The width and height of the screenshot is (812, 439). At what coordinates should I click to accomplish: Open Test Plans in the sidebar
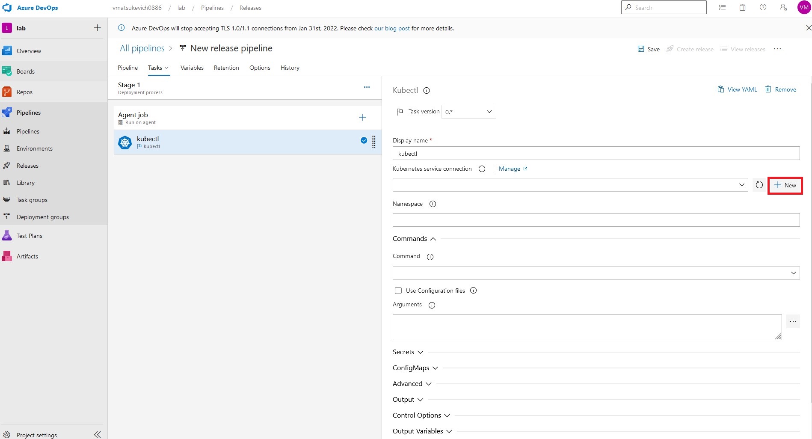tap(30, 236)
